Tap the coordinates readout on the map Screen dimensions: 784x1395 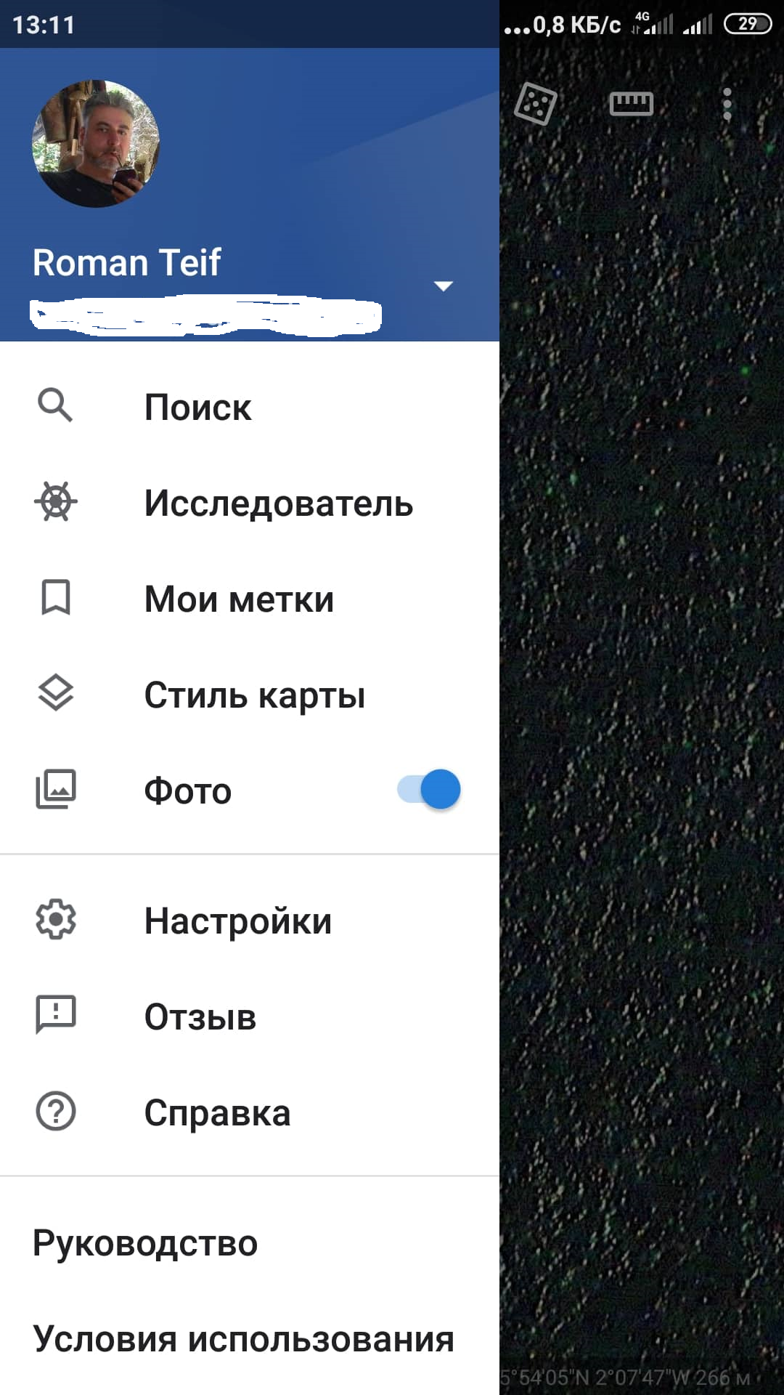click(x=626, y=1377)
